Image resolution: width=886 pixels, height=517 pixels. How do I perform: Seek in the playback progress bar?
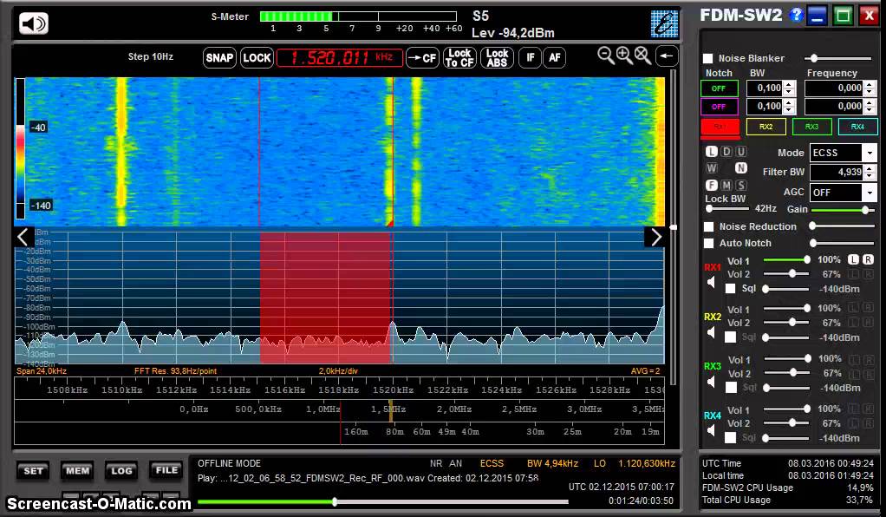(x=382, y=501)
